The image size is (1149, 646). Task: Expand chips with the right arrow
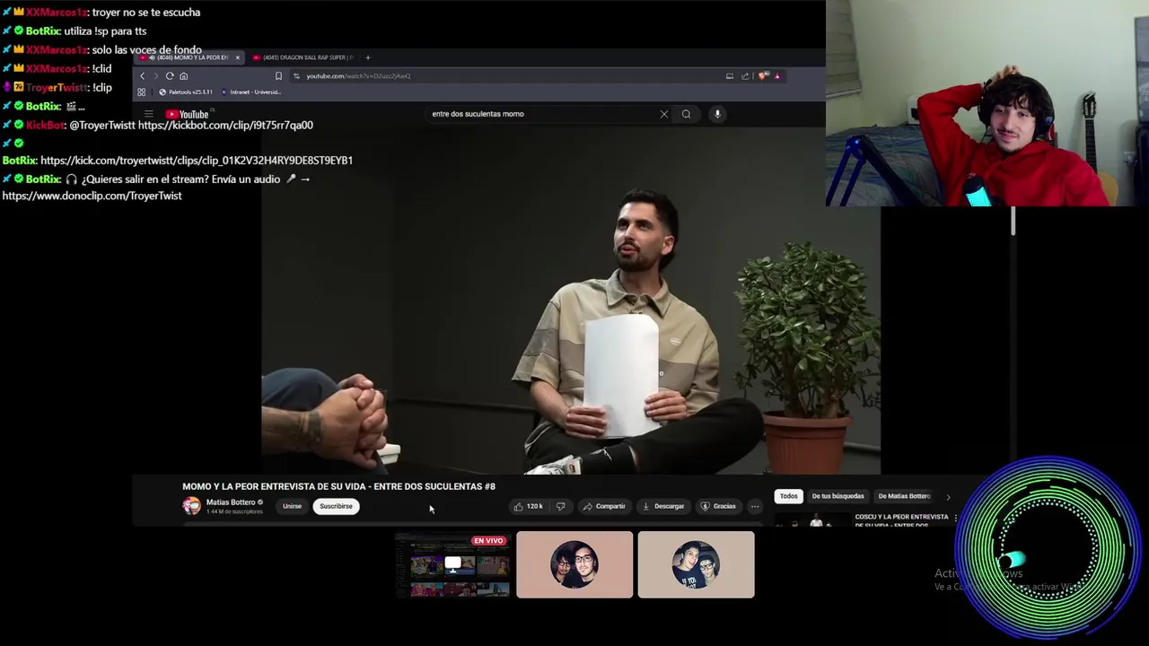click(948, 496)
